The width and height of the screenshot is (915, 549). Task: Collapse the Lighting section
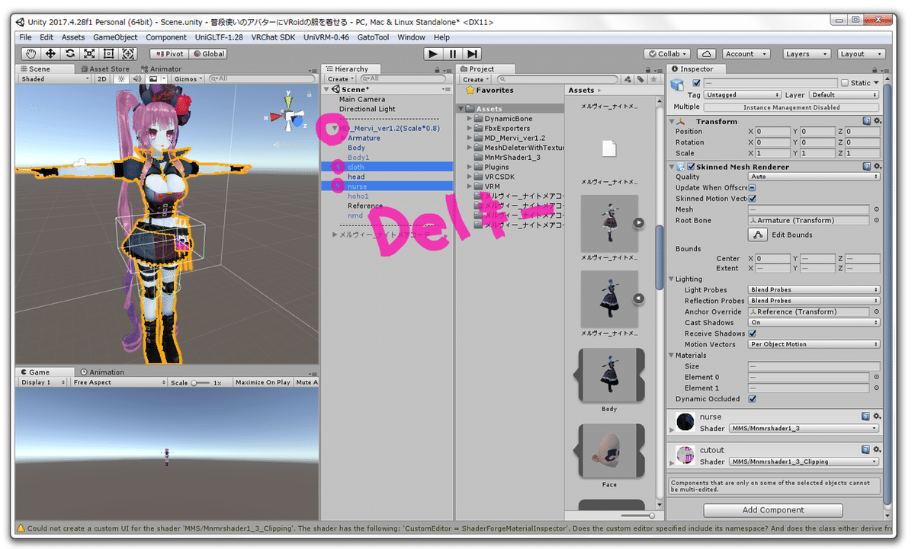[x=671, y=279]
